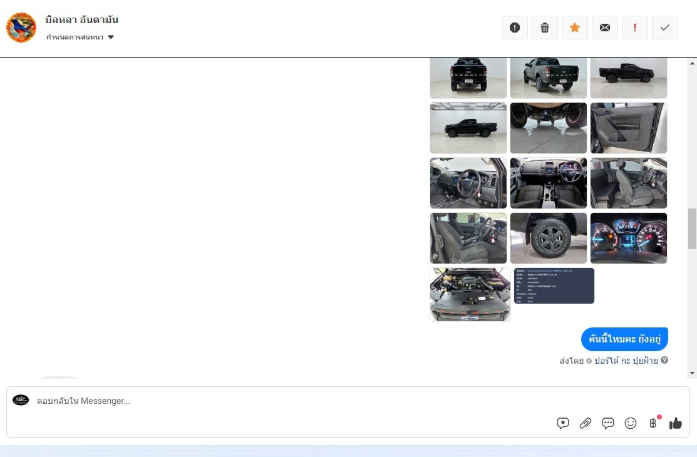Viewport: 697px width, 457px height.
Task: Click the page avatar beside the reply box
Action: coord(21,400)
